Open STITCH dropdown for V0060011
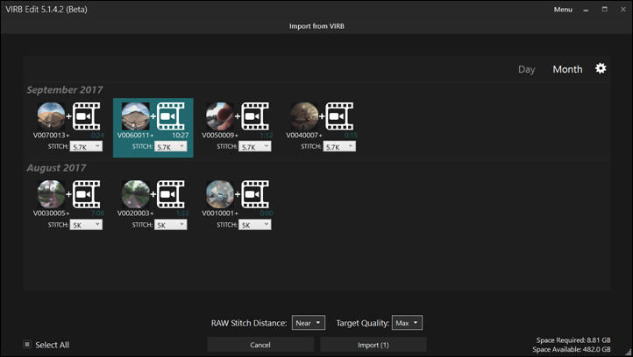Viewport: 633px width, 357px height. 171,147
